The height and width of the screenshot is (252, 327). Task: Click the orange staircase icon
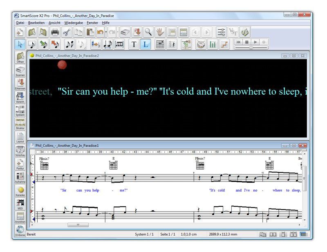(224, 44)
